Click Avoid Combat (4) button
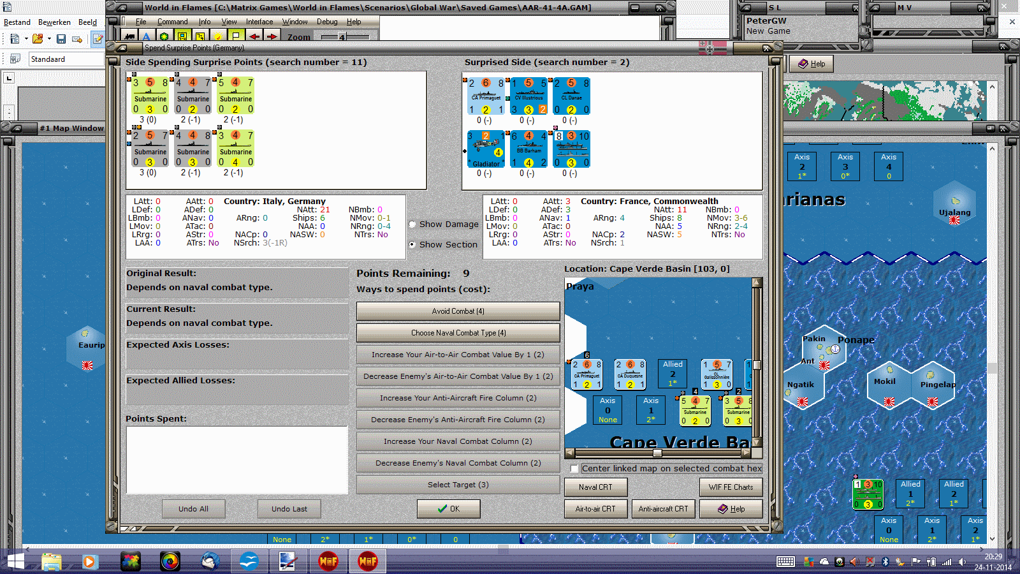The height and width of the screenshot is (574, 1020). 458,311
